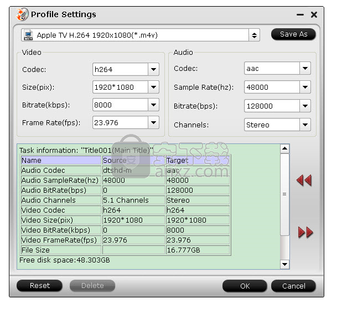Viewport: 342px width, 314px height.
Task: Click the aac audio codec field
Action: click(x=272, y=69)
